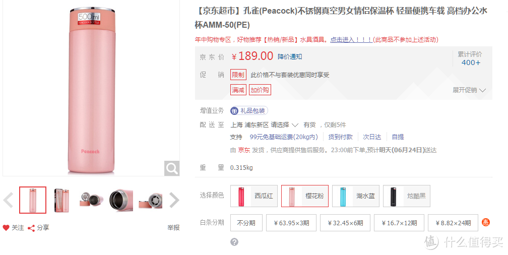Image resolution: width=508 pixels, height=255 pixels.
Task: Click 货到付款 cash on delivery link
Action: (x=340, y=137)
